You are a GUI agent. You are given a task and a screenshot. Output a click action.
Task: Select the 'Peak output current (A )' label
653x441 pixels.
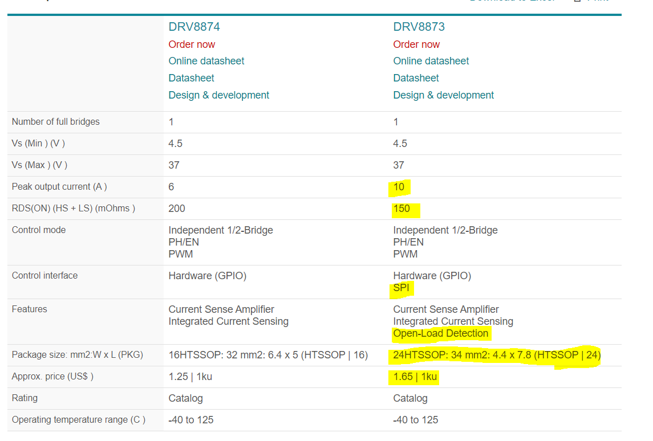pos(59,187)
